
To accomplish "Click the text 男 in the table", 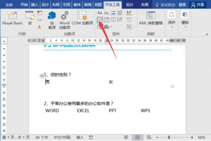I will click(x=47, y=82).
